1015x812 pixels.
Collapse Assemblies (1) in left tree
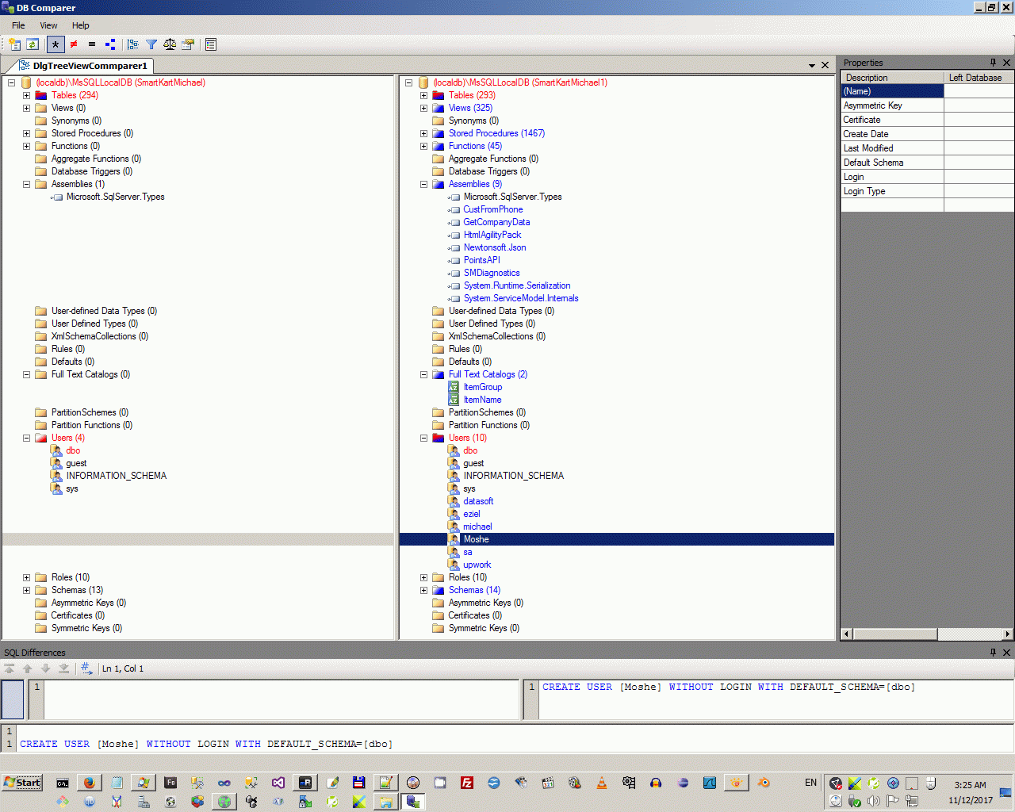click(x=26, y=184)
